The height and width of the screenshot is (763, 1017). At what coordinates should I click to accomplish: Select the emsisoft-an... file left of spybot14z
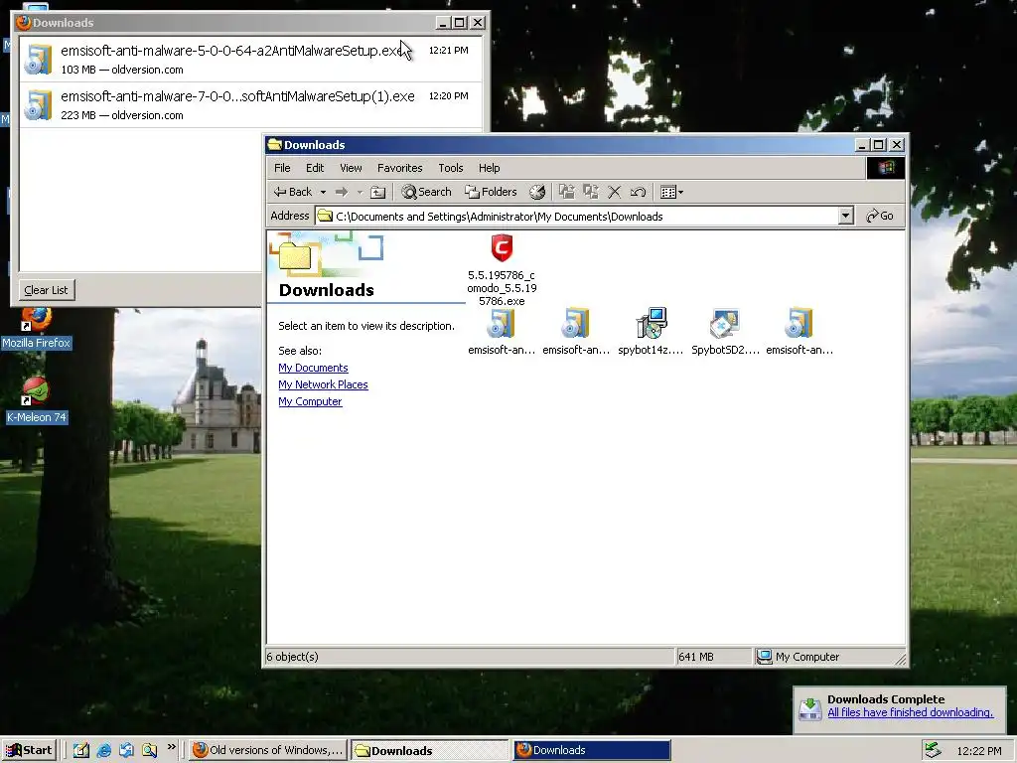click(x=576, y=332)
